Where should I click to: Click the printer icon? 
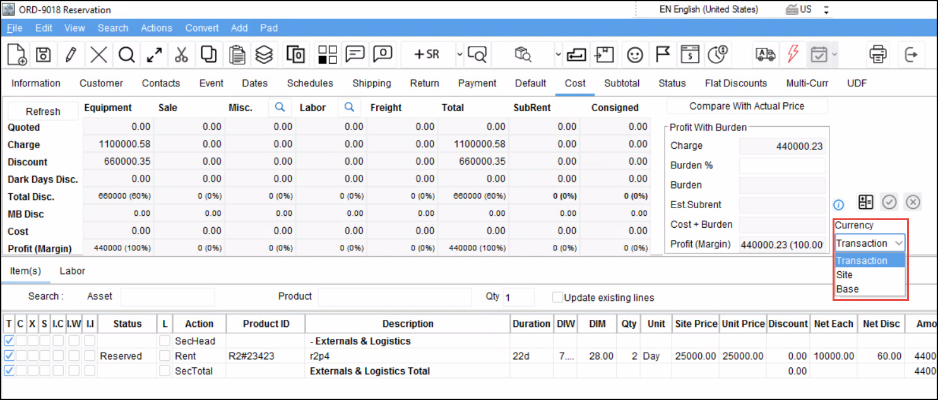tap(877, 55)
